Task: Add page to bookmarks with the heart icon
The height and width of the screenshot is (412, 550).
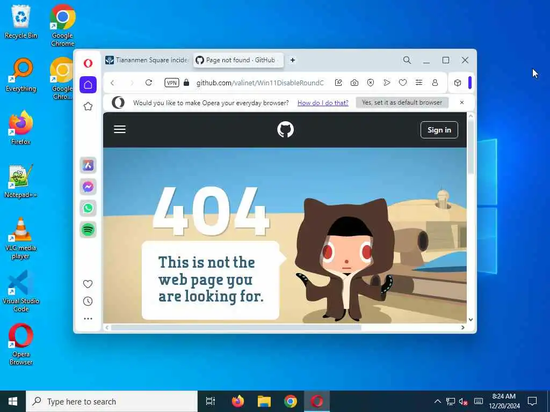Action: click(403, 83)
